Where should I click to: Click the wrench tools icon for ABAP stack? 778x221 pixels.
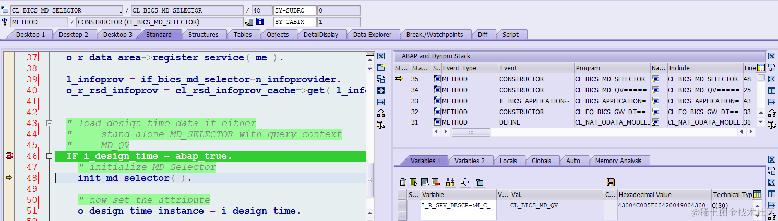(772, 125)
